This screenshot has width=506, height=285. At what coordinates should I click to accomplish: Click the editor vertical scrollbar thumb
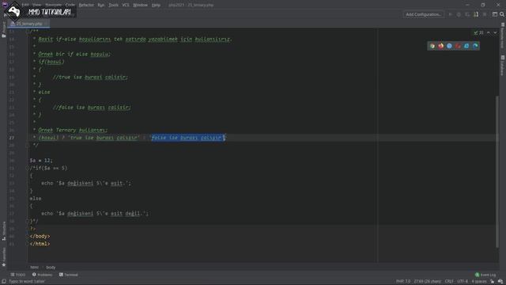tap(497, 171)
